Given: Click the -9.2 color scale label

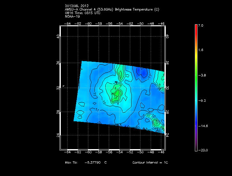Looking at the screenshot, I should coord(201,100).
